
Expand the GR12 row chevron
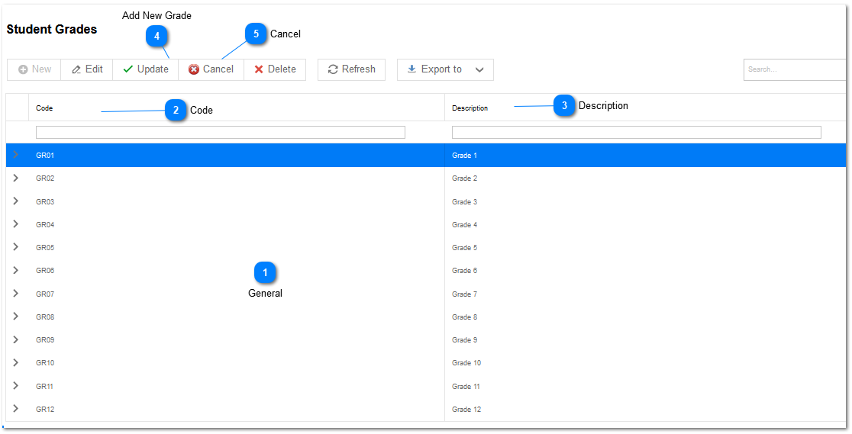(16, 409)
